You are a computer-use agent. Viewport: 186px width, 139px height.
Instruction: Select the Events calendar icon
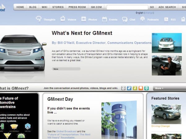(x=104, y=19)
